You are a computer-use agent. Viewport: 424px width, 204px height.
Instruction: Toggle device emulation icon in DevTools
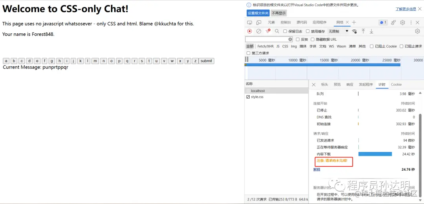259,22
